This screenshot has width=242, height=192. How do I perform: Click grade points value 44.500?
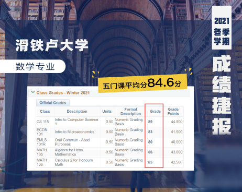click(177, 122)
